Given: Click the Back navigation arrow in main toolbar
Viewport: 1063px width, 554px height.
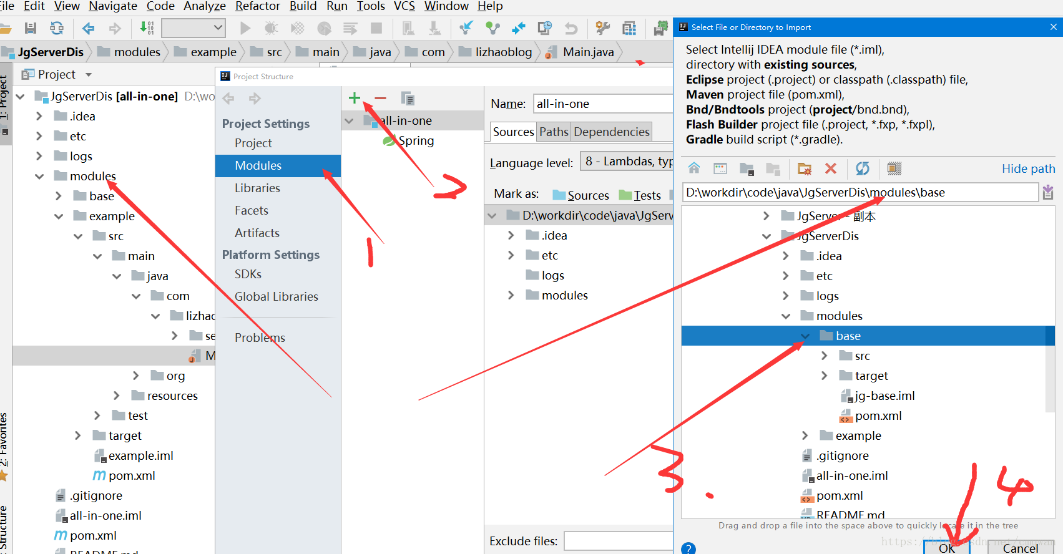Looking at the screenshot, I should 88,28.
